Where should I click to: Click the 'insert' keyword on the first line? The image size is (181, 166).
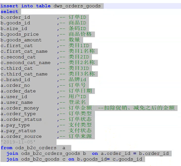9,6
